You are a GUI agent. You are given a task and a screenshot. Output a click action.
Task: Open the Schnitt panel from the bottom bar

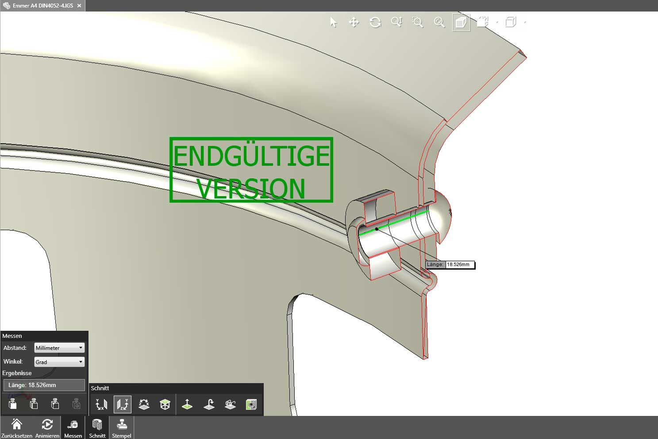[97, 428]
